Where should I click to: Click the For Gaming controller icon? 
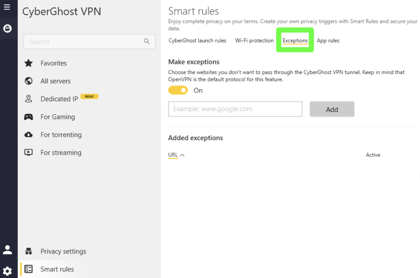pos(28,117)
